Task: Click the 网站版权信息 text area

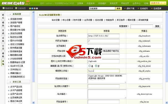Action: tap(107, 79)
